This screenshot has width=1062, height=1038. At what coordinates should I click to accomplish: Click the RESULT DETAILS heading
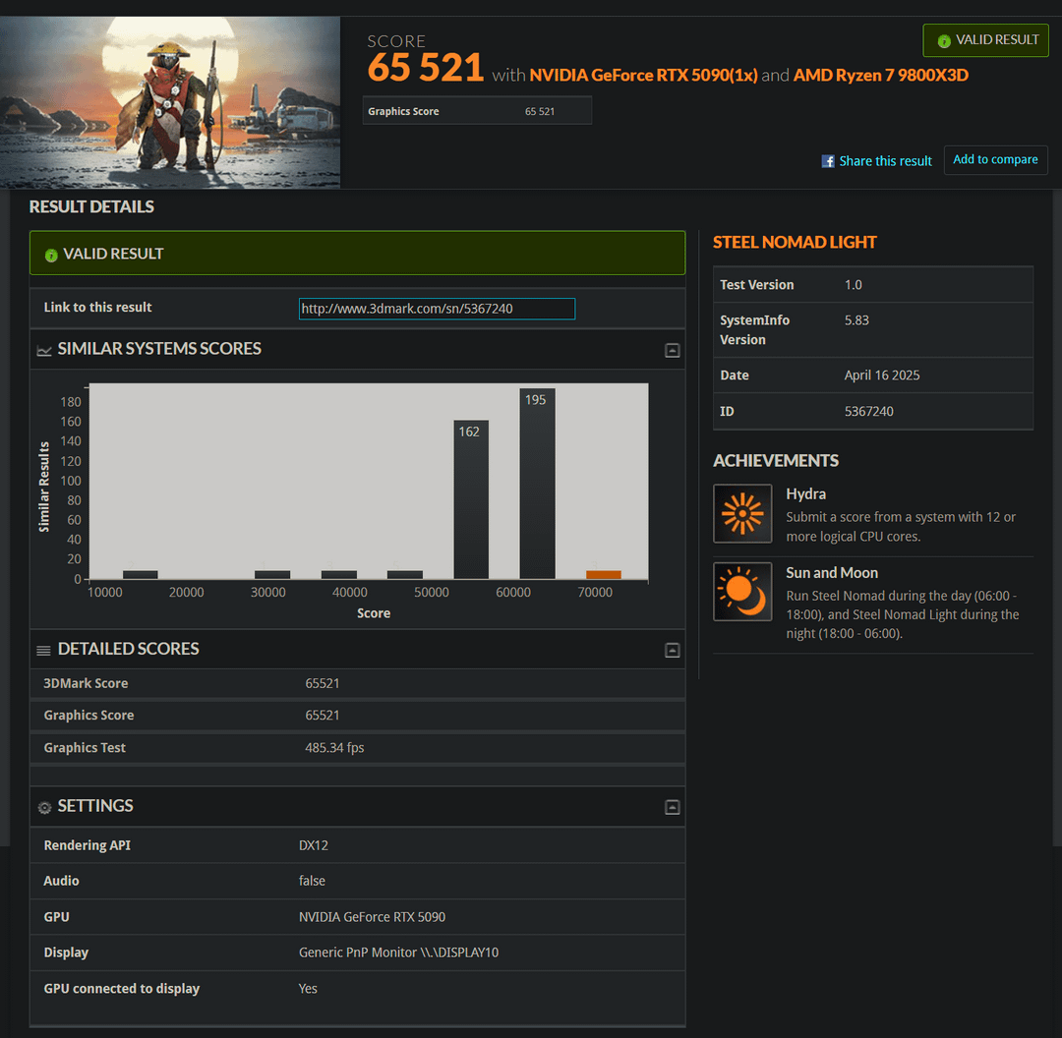coord(91,206)
